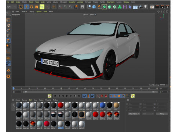Open the MoGraph menu
Screen dimensions: 176x132
point(63,2)
